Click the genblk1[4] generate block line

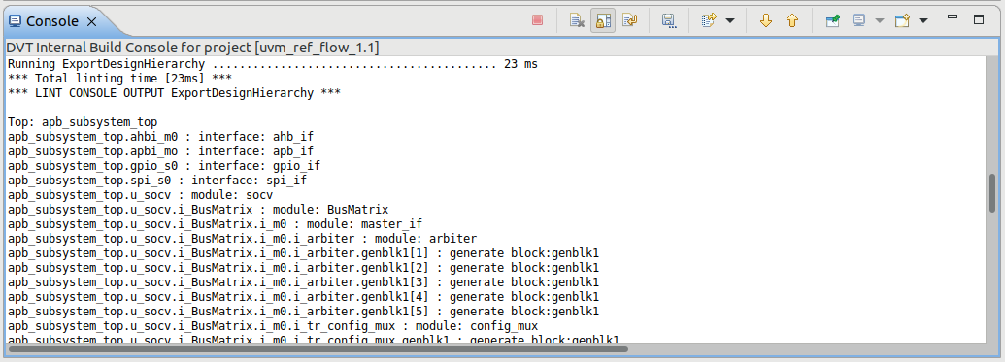[x=304, y=297]
